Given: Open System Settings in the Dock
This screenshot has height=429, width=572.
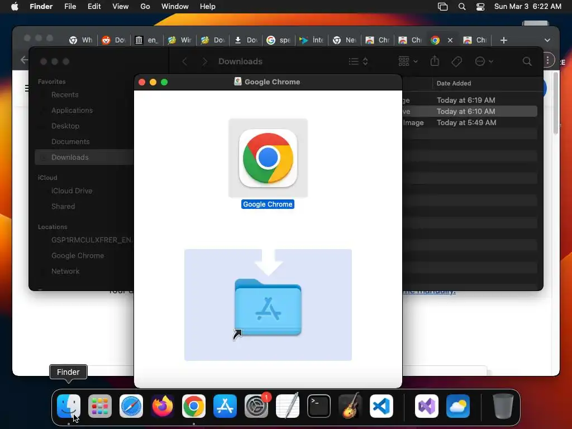Looking at the screenshot, I should pyautogui.click(x=256, y=406).
